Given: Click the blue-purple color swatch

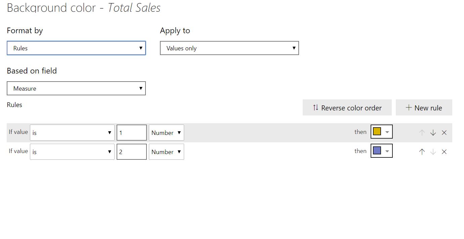Looking at the screenshot, I should 377,151.
